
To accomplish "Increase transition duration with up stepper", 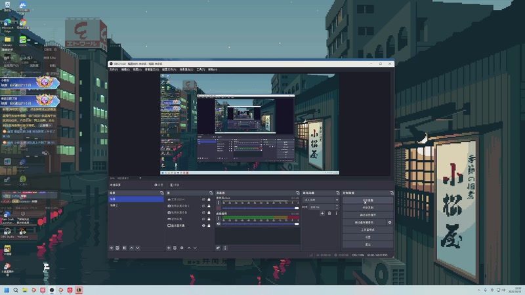I will [337, 206].
